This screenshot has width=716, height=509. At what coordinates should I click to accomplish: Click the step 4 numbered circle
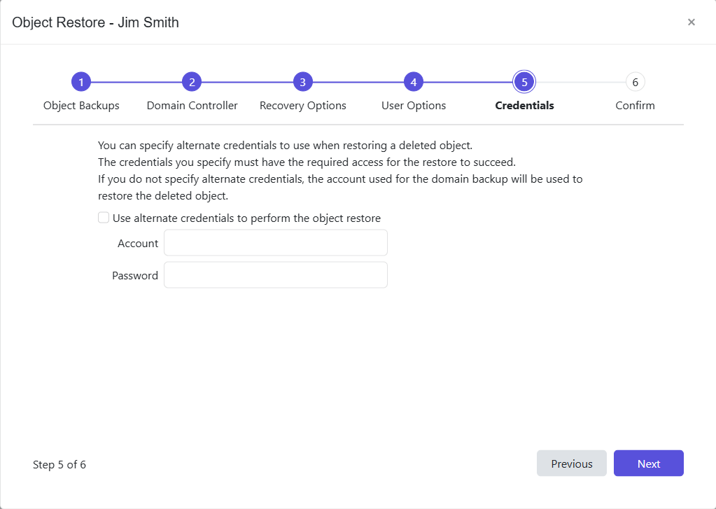point(414,83)
